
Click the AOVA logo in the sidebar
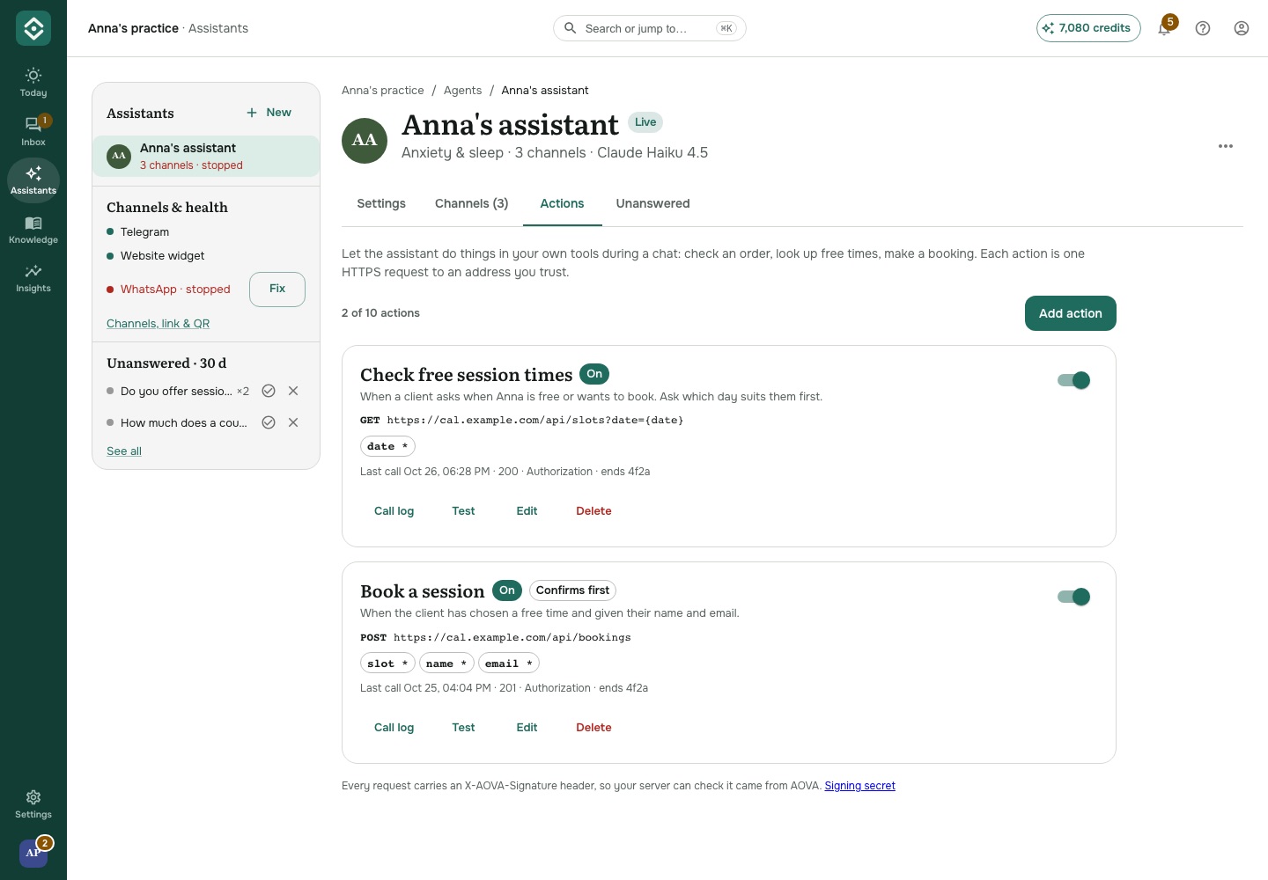33,28
